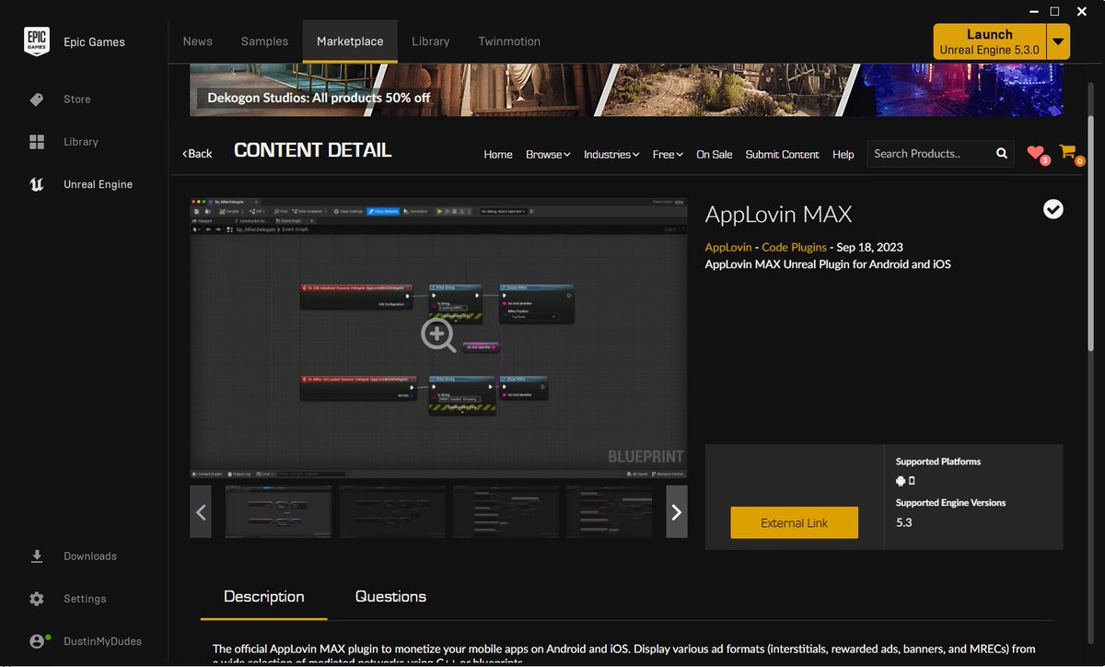Show previous thumbnails with the left arrow

(201, 512)
